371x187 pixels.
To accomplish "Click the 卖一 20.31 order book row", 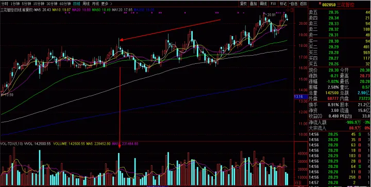I will tap(339, 35).
